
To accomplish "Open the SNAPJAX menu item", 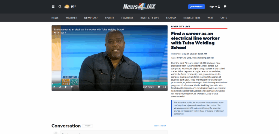I will (171, 18).
